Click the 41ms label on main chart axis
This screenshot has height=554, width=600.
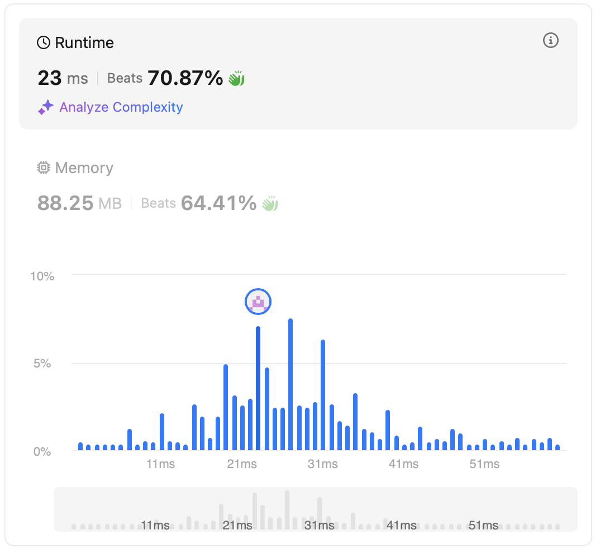point(403,465)
